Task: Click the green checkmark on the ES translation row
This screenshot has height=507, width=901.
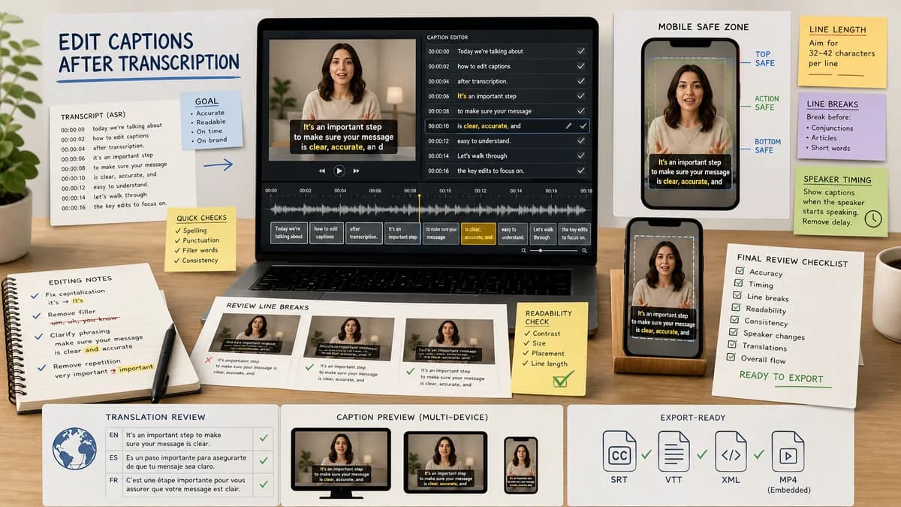Action: pyautogui.click(x=262, y=459)
